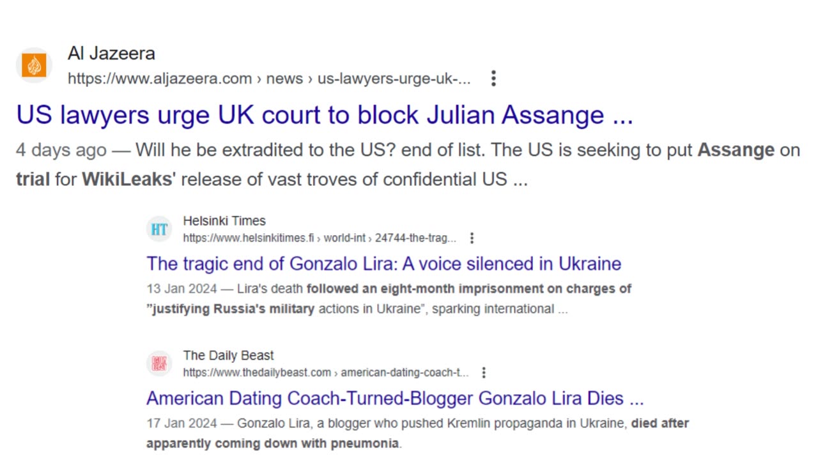Image resolution: width=818 pixels, height=460 pixels.
Task: Open the three-dot menu beside the Daily Beast URL
Action: coord(484,372)
